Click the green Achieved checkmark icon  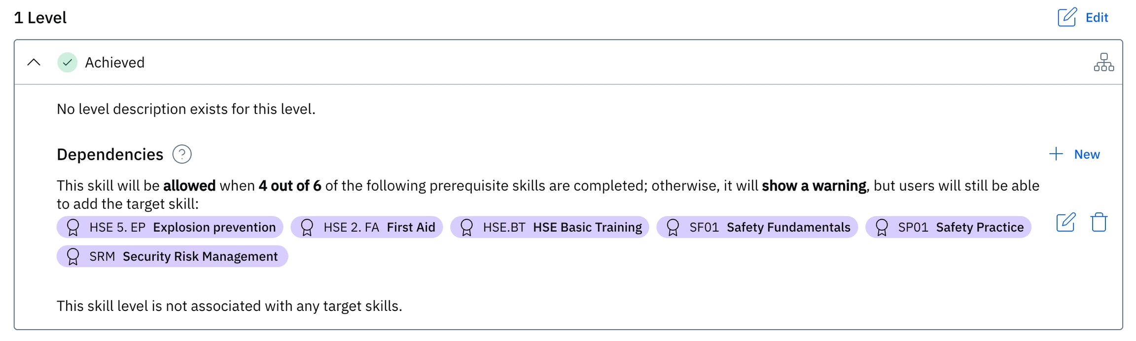[x=68, y=63]
